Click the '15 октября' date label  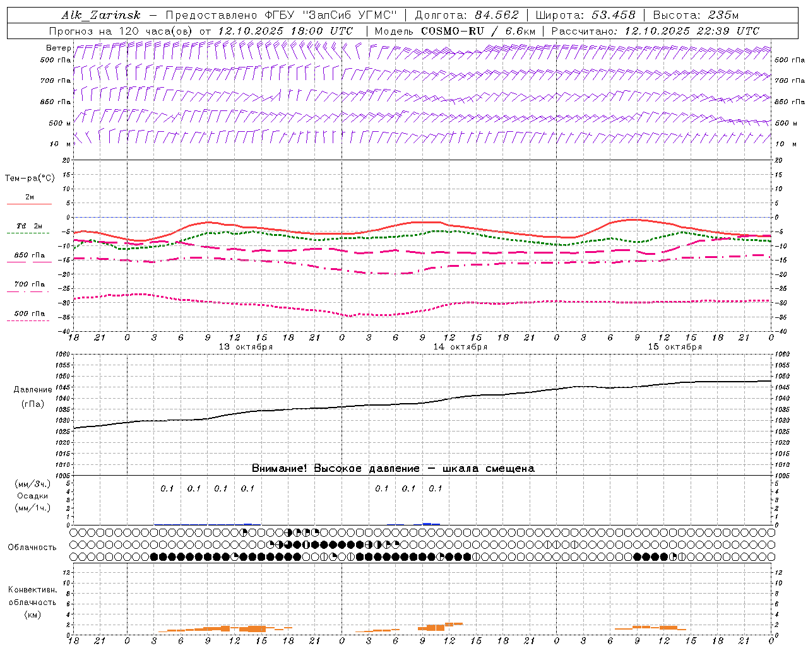(x=675, y=347)
